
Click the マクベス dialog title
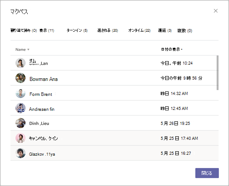point(19,11)
